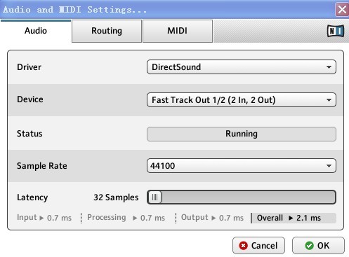The width and height of the screenshot is (349, 257).
Task: Expand the Sample Rate dropdown arrow
Action: click(329, 166)
